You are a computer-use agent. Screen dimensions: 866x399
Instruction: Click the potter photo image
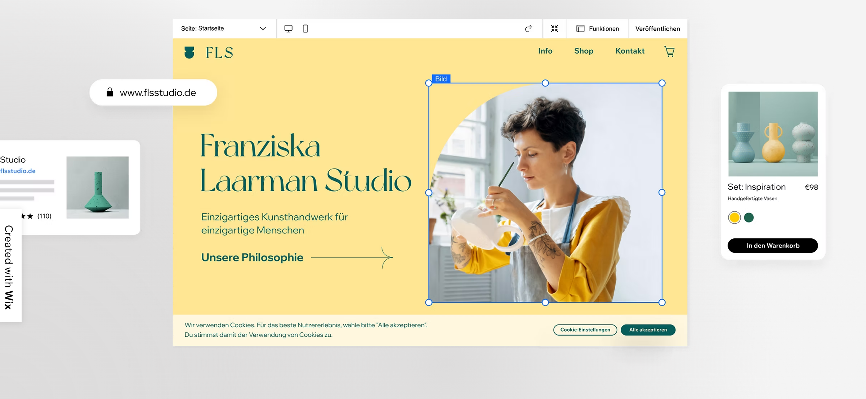545,193
